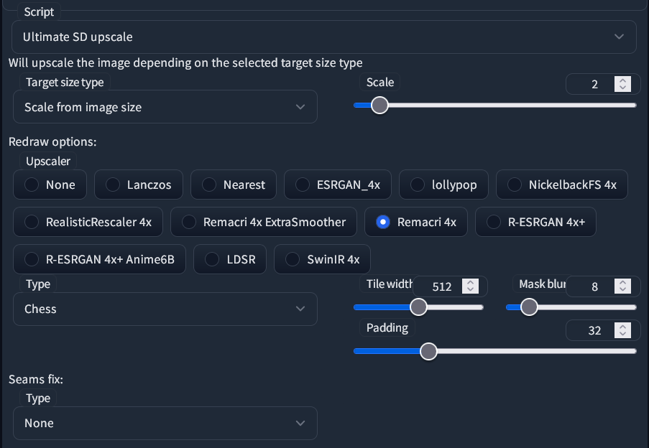Select the RealisticRescaler 4x upscaler
649x448 pixels.
click(x=88, y=222)
